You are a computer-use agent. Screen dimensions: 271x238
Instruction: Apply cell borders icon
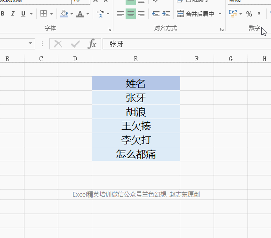(43, 14)
